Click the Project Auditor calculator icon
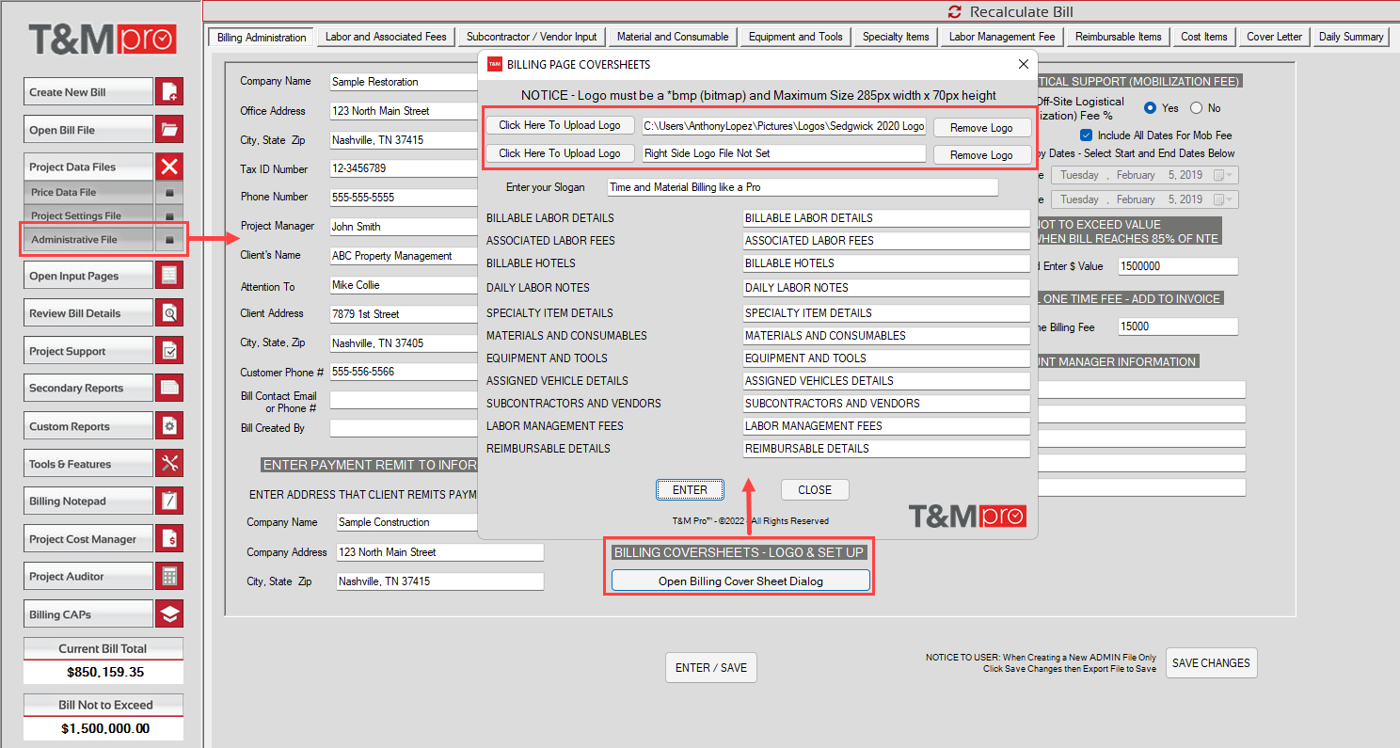1400x748 pixels. click(169, 577)
